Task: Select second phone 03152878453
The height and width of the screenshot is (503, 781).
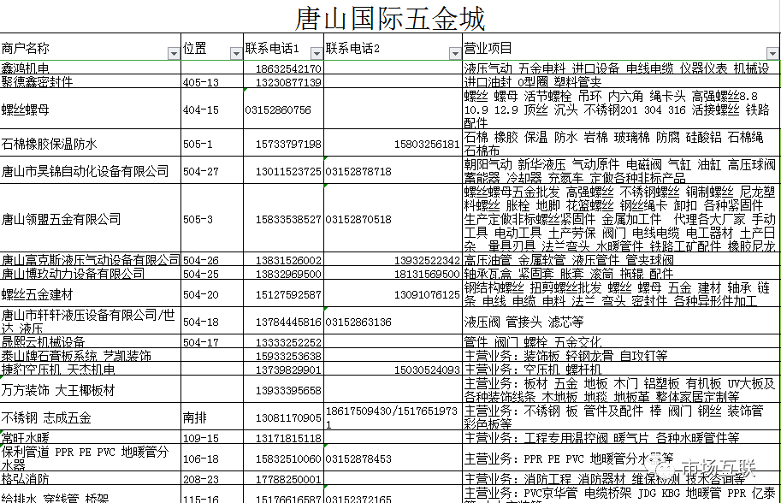Action: 393,458
